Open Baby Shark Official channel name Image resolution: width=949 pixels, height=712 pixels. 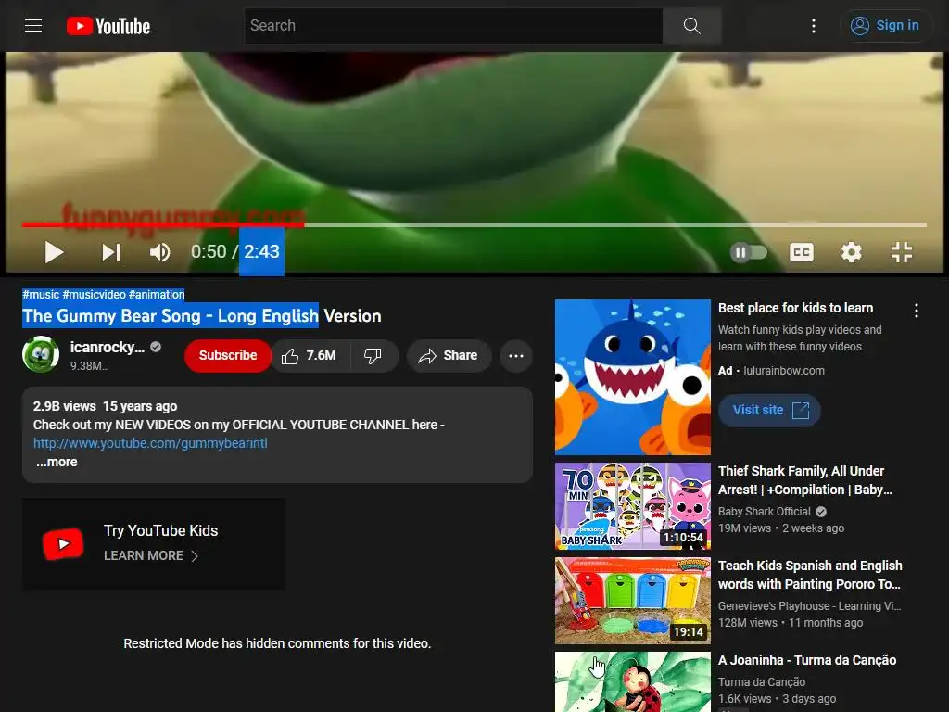coord(764,512)
